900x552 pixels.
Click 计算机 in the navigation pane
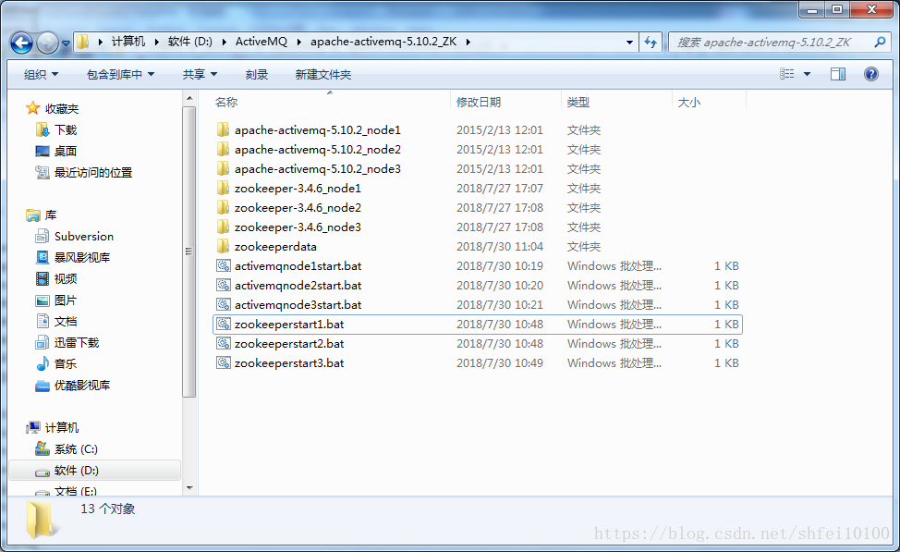tap(61, 427)
